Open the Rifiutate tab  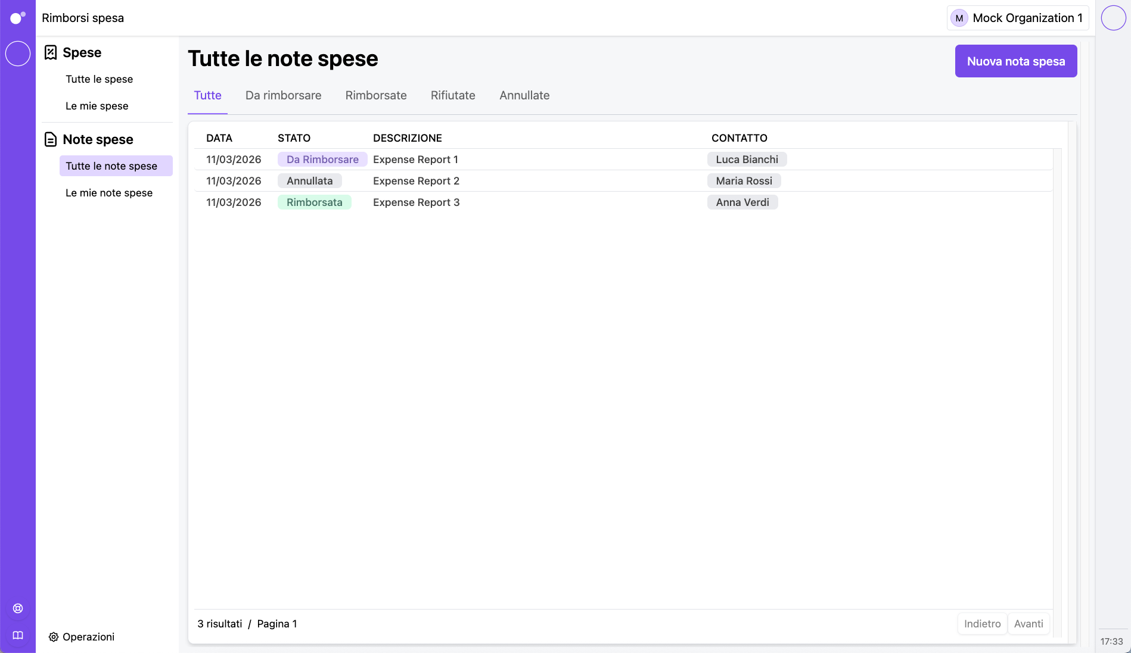(453, 95)
